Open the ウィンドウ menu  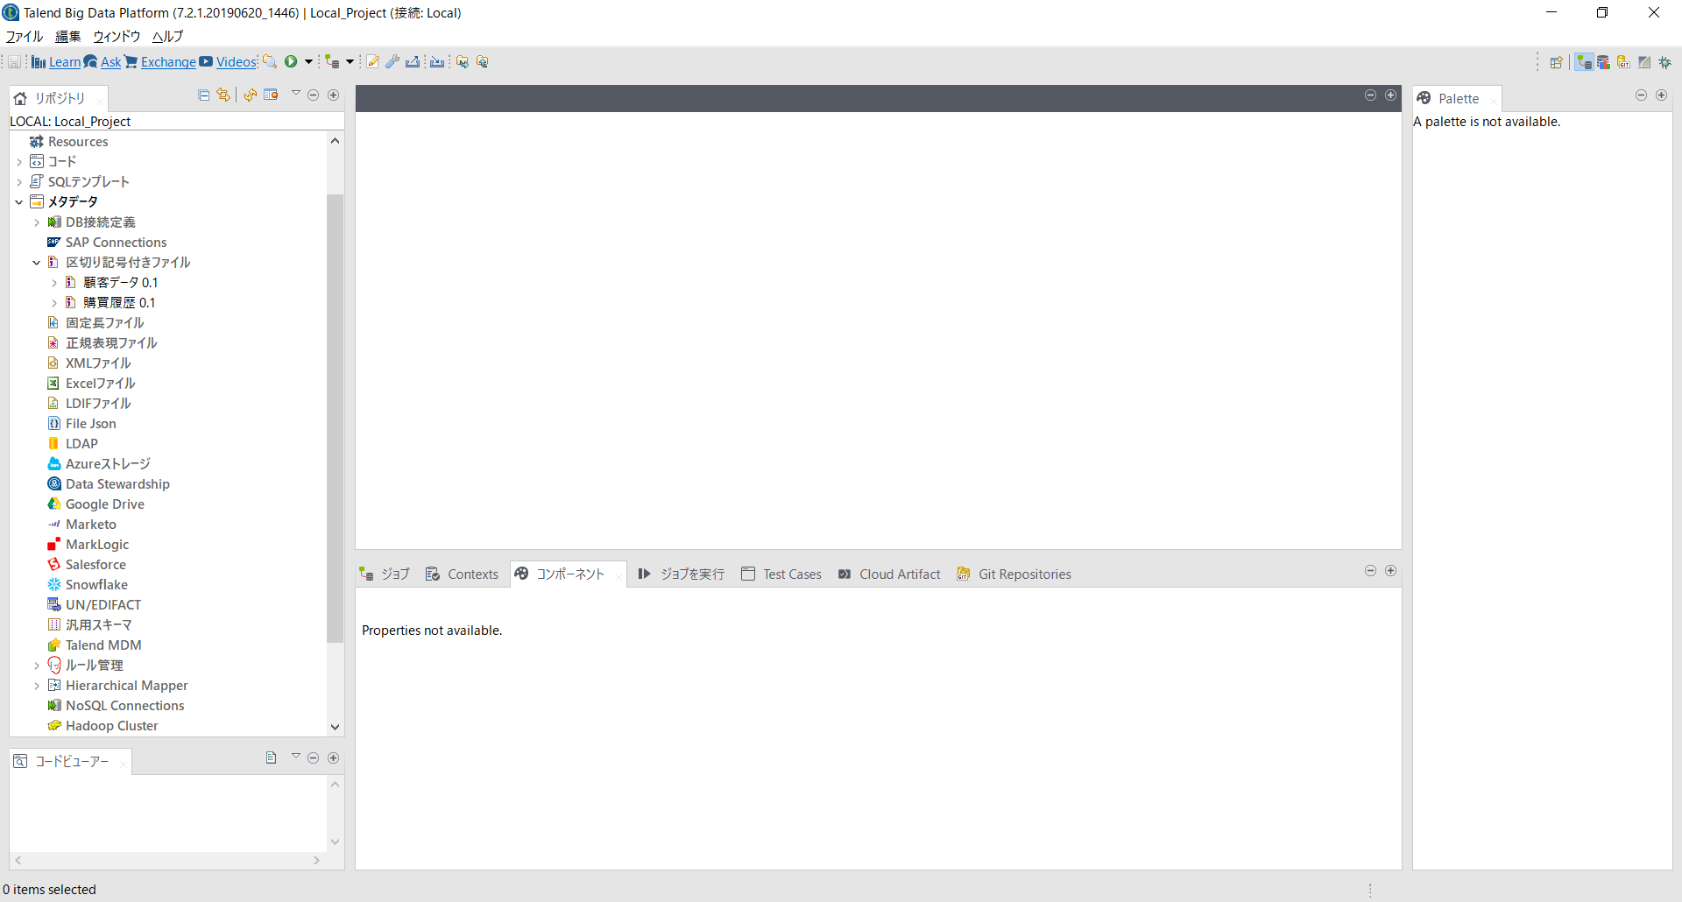click(117, 37)
